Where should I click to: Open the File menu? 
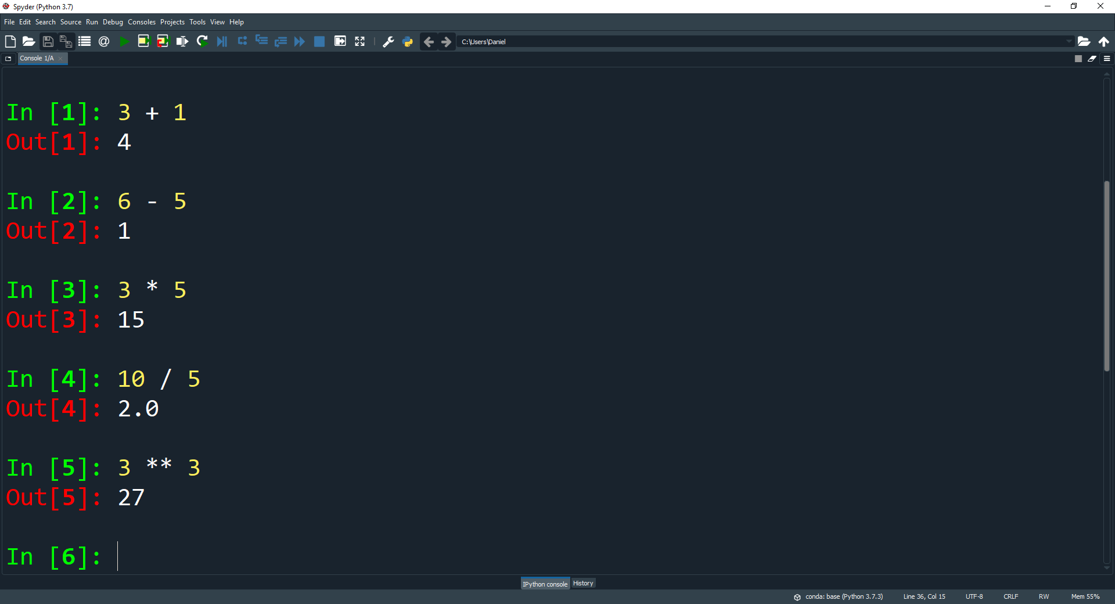9,22
